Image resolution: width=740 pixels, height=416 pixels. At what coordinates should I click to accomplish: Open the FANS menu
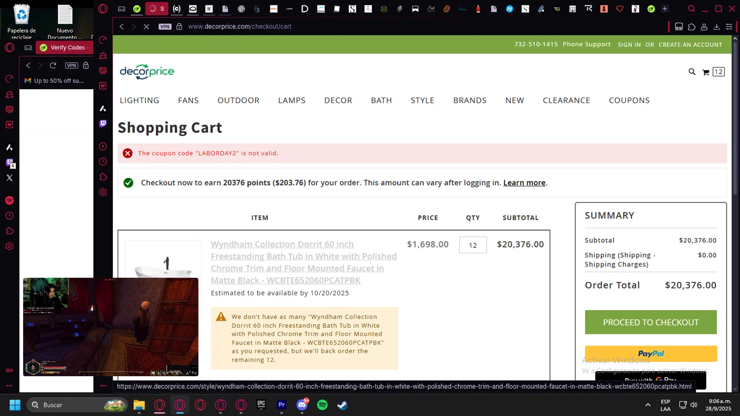188,101
